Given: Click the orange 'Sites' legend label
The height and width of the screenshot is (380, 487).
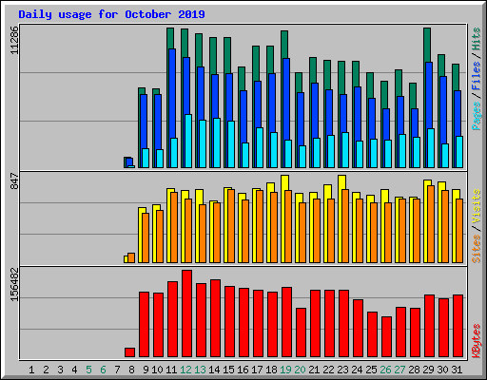Looking at the screenshot, I should pyautogui.click(x=477, y=249).
